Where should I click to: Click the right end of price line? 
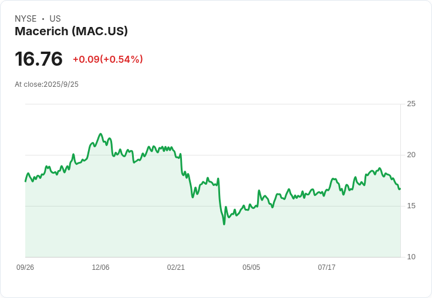pos(400,189)
